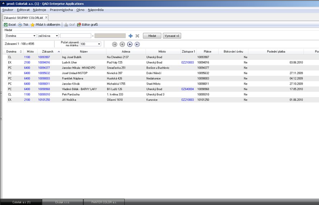
Task: Close the Zákazníci SKUPINY COLORLAK tab
Action: [46, 18]
